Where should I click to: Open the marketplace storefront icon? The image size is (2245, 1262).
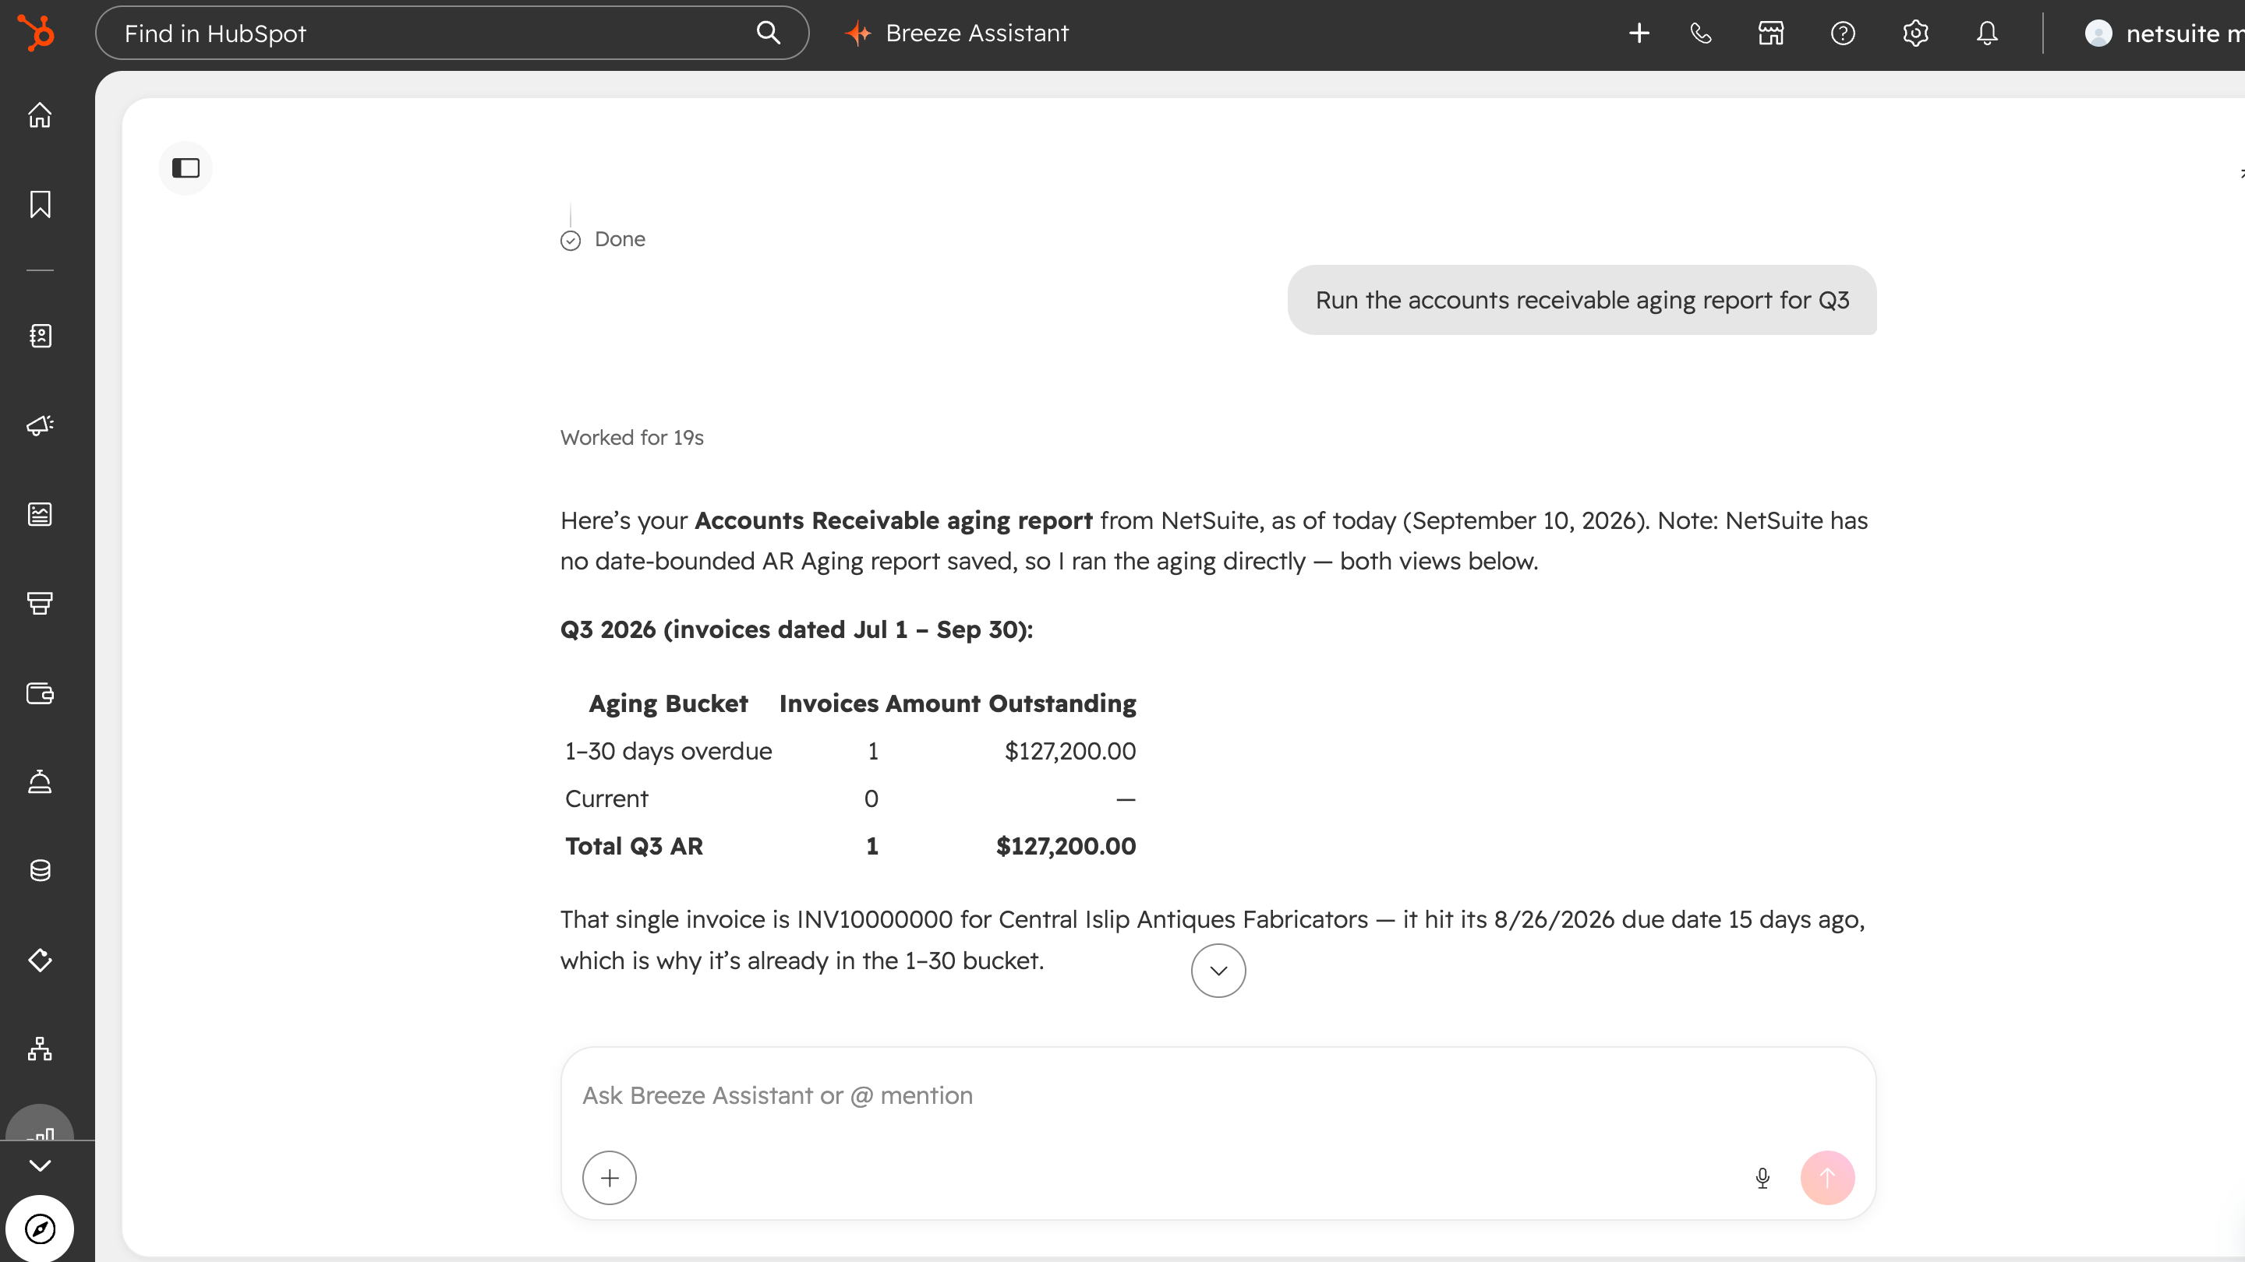click(1771, 33)
